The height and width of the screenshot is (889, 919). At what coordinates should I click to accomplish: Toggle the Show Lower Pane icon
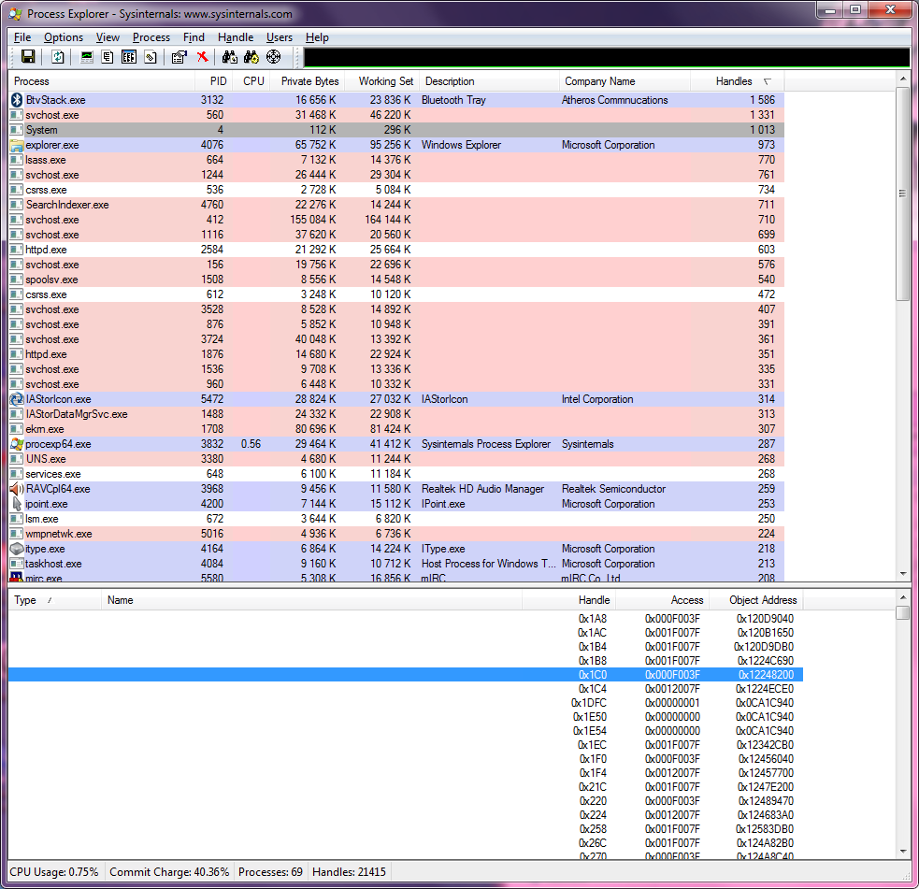tap(129, 57)
